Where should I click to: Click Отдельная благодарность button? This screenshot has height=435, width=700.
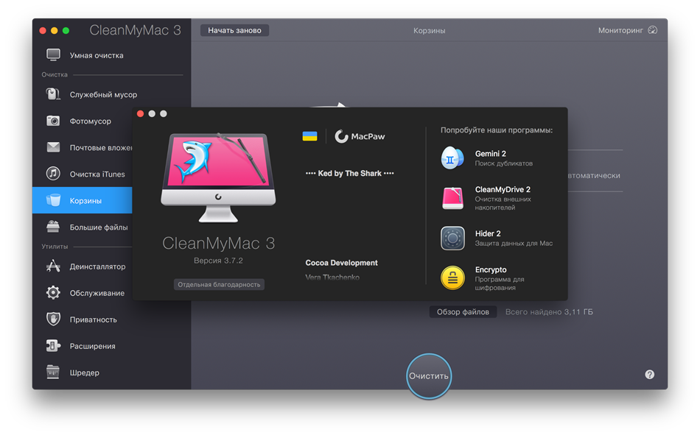tap(219, 285)
